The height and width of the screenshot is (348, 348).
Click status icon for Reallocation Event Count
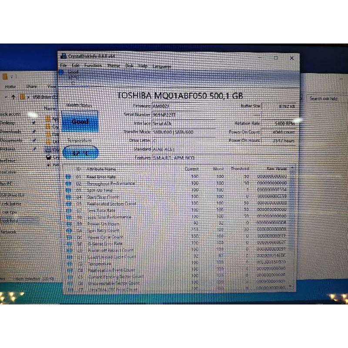click(x=70, y=270)
